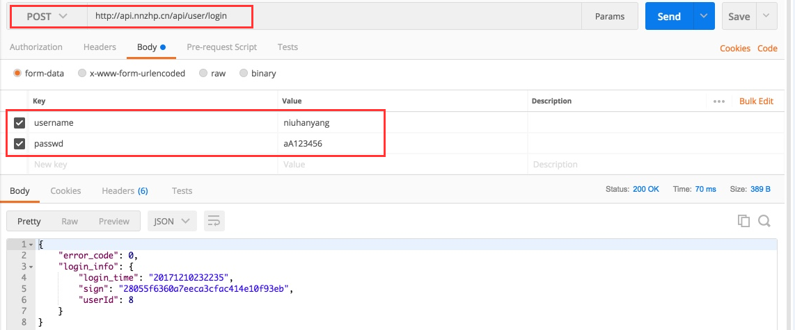795x330 pixels.
Task: Switch response view to Pretty
Action: (x=29, y=221)
